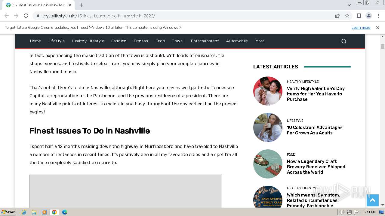The image size is (385, 216).
Task: Open Chrome's three-dot menu
Action: point(378,16)
